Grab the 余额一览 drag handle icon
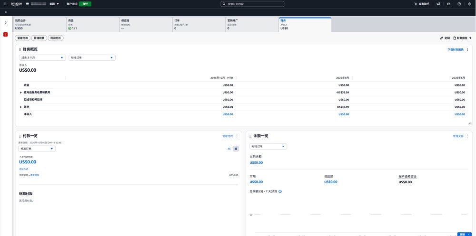 point(250,136)
